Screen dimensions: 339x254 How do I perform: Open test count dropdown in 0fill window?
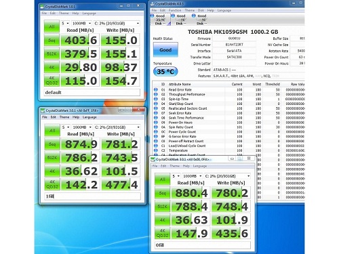(176, 176)
